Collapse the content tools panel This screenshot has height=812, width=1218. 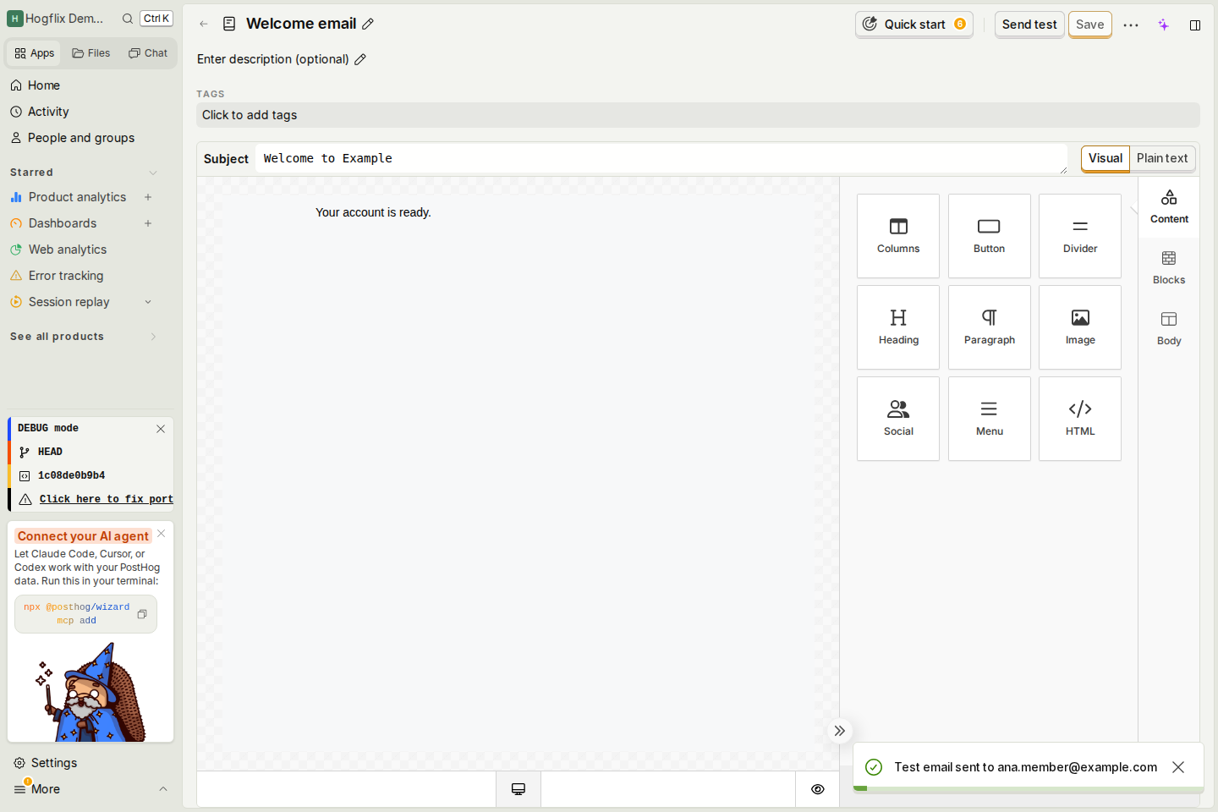point(840,731)
